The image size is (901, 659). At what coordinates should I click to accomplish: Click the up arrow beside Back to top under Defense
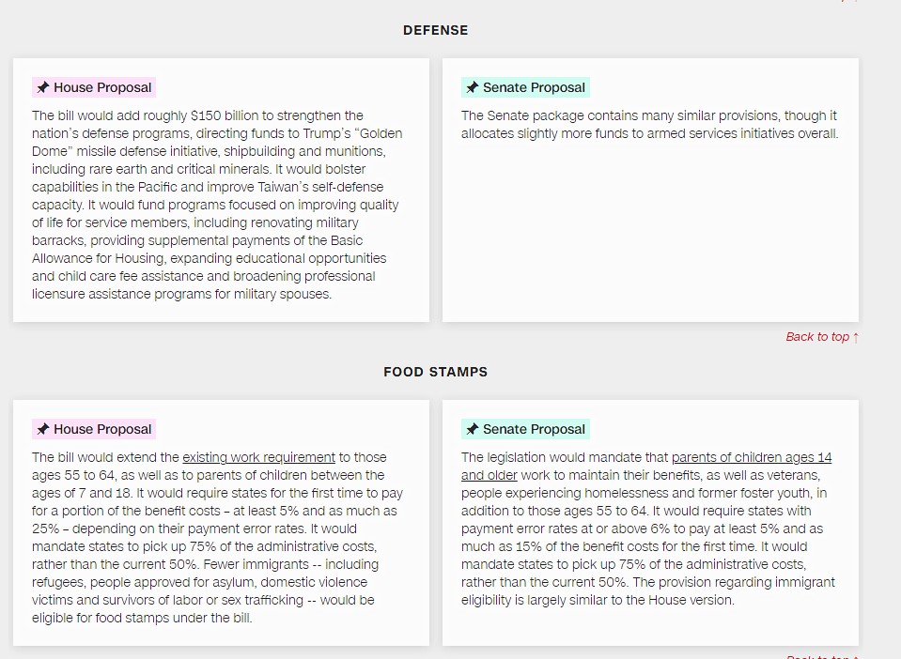(856, 337)
